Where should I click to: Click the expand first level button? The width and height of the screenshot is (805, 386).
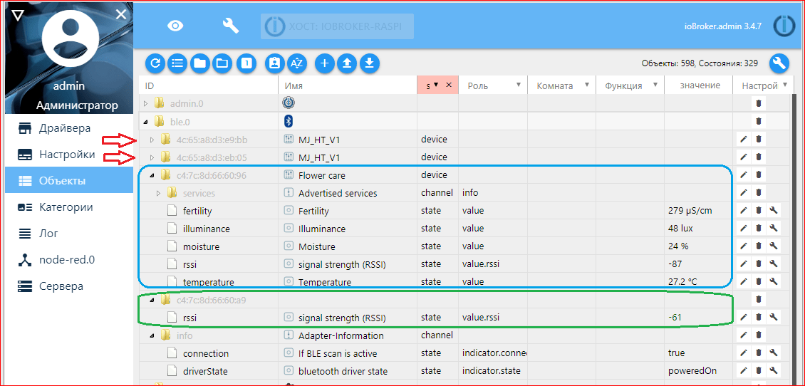[247, 63]
